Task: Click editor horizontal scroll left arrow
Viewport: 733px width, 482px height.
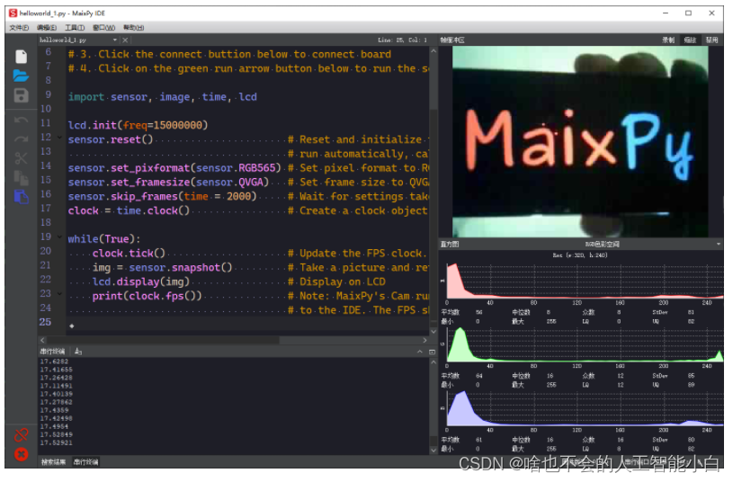Action: pos(42,340)
